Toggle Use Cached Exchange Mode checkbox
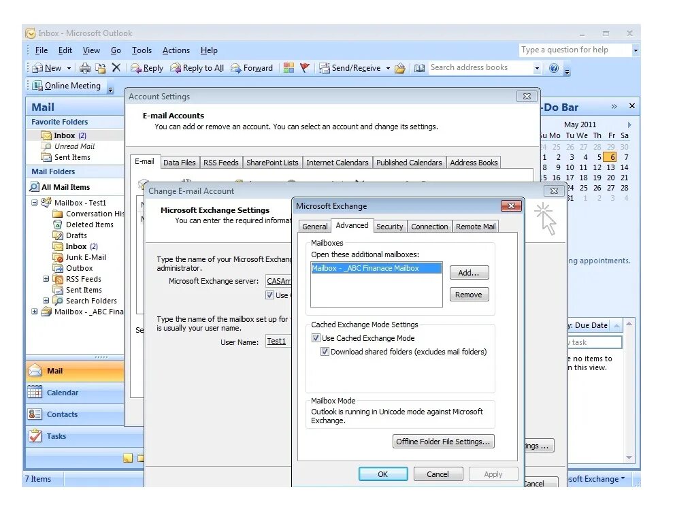675x513 pixels. pyautogui.click(x=316, y=338)
